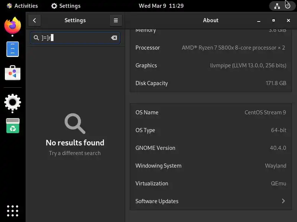Click the llvmpipe graphics value
Viewport: 297px width, 222px height.
pos(248,65)
